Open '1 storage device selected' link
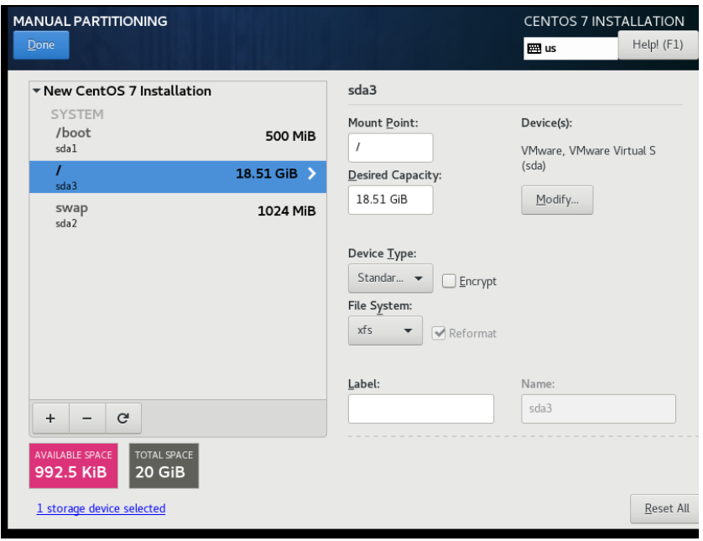Viewport: 703px width, 541px height. [101, 508]
